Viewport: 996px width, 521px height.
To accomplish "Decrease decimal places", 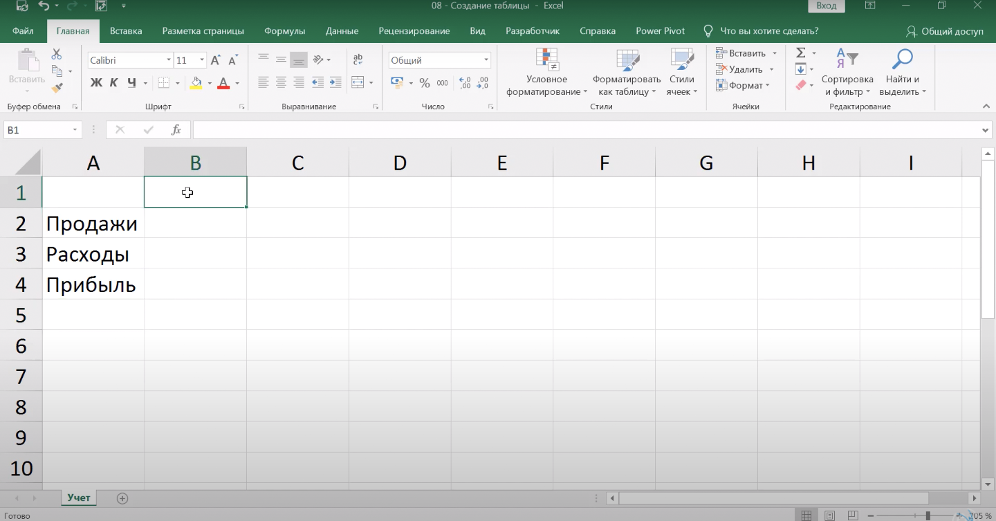I will (483, 83).
